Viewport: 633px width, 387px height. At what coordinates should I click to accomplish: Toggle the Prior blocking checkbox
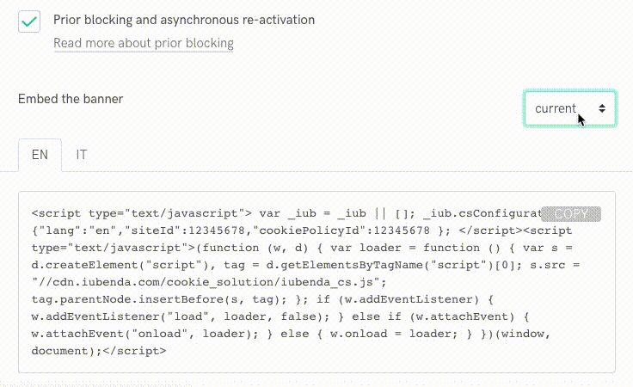pos(30,21)
